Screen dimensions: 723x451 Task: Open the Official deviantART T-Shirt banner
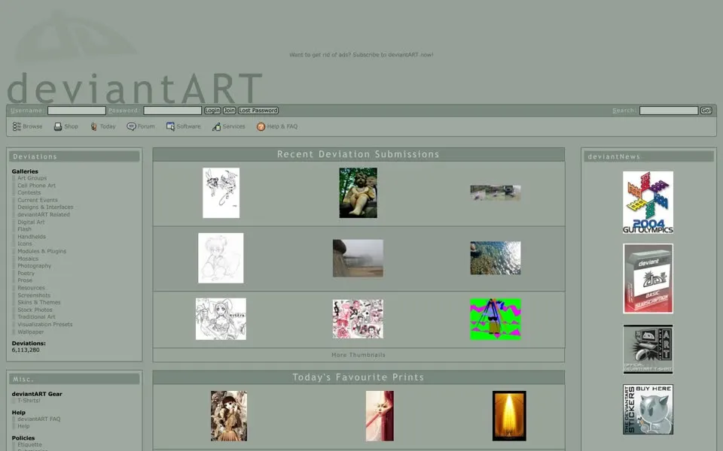coord(648,349)
